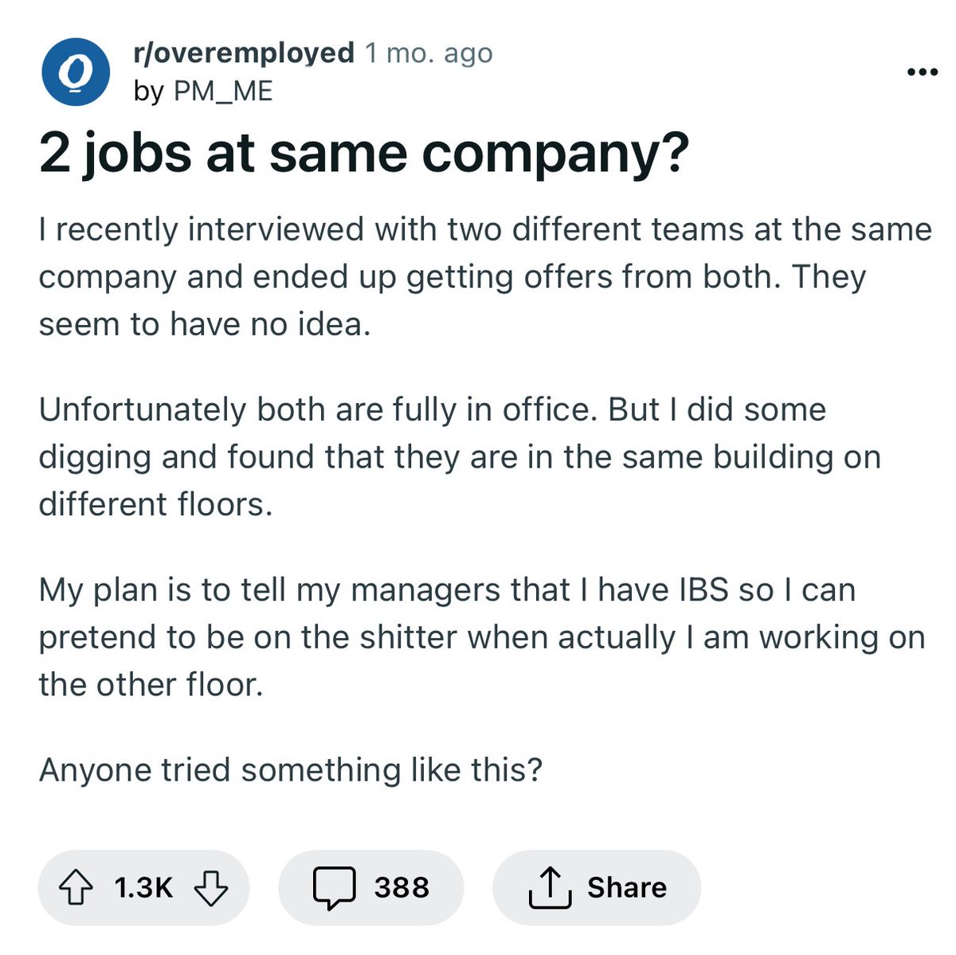Screen dimensions: 956x955
Task: Tap the word 'by' before the author
Action: 149,92
